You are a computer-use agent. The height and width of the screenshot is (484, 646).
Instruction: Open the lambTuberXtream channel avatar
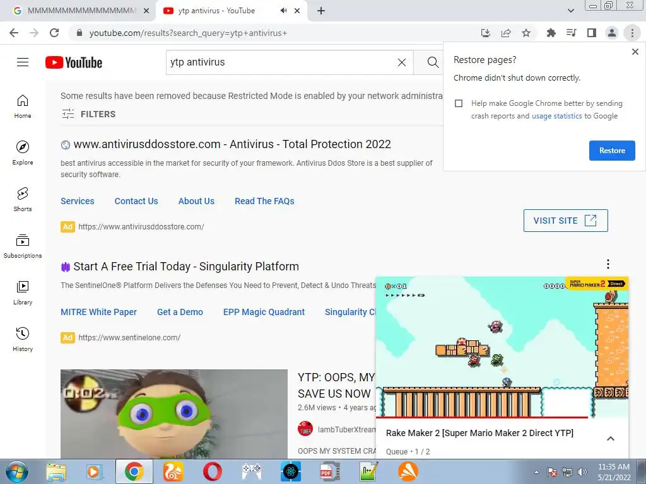coord(305,429)
